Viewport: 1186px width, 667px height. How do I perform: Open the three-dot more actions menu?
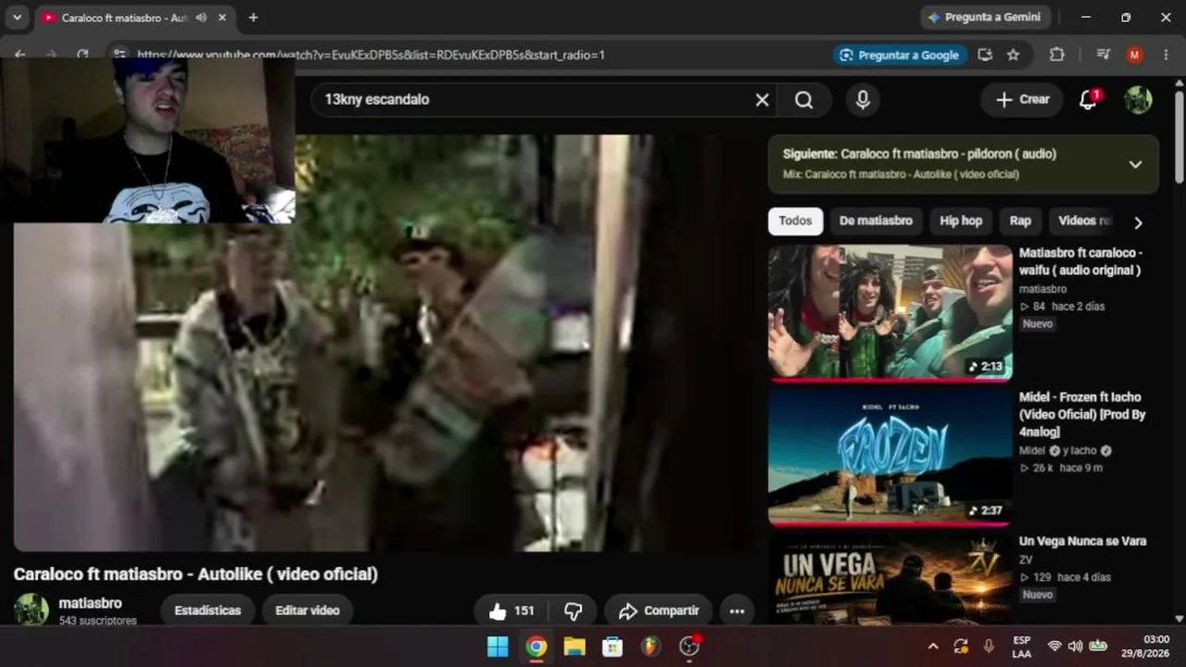[x=737, y=610]
